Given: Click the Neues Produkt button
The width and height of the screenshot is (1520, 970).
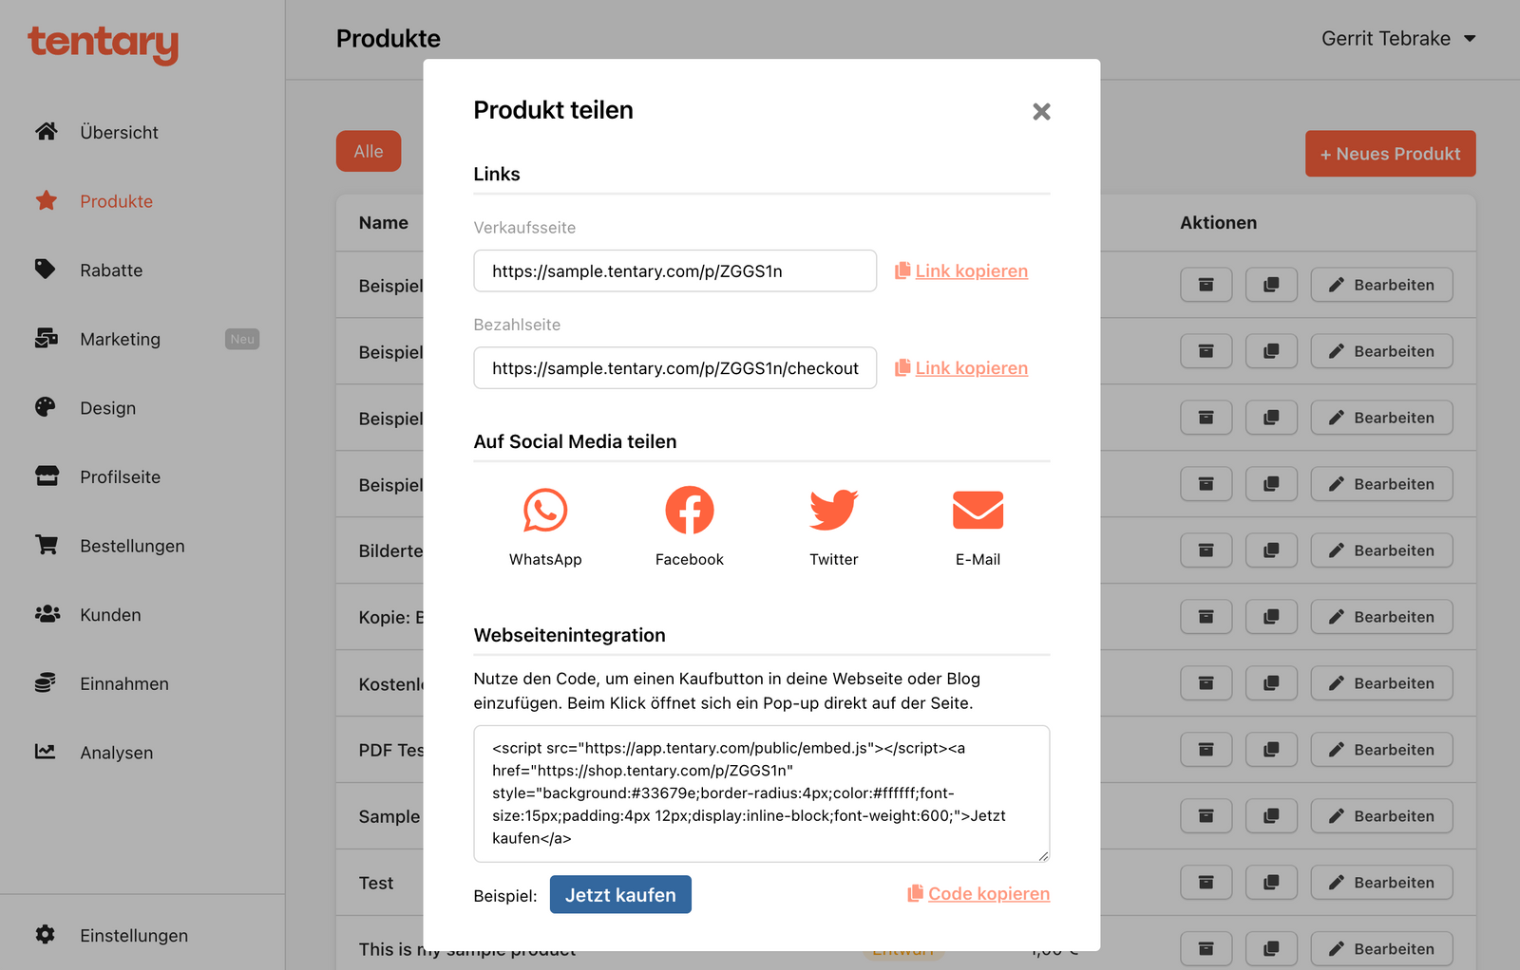Looking at the screenshot, I should pos(1390,154).
